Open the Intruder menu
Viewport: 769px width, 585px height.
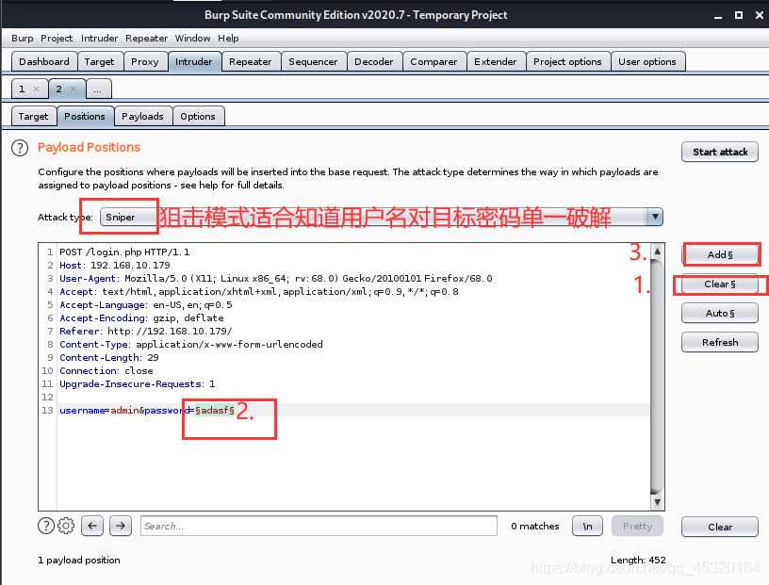click(x=99, y=39)
